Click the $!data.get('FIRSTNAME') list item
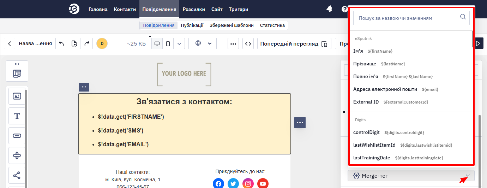This screenshot has width=487, height=188. point(131,117)
